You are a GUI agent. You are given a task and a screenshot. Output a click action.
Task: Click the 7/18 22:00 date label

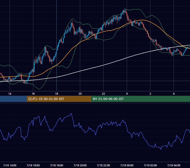coord(103,165)
